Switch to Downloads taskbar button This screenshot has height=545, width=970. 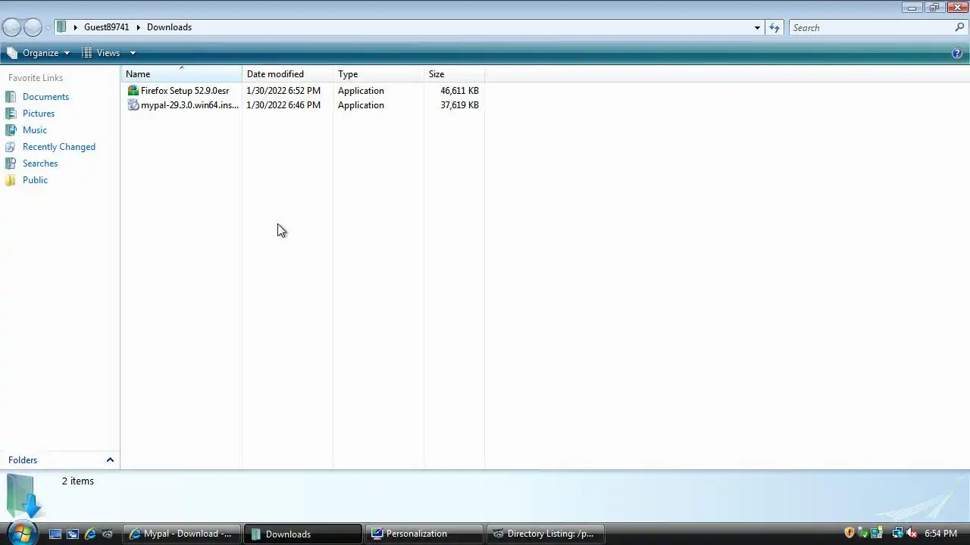pyautogui.click(x=303, y=534)
